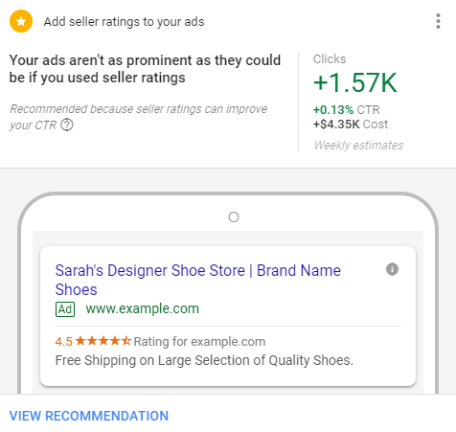456x432 pixels.
Task: Click the 'Recommended because seller ratings' note
Action: click(x=138, y=117)
